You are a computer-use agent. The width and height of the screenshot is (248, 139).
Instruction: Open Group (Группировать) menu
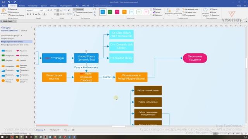(189, 15)
